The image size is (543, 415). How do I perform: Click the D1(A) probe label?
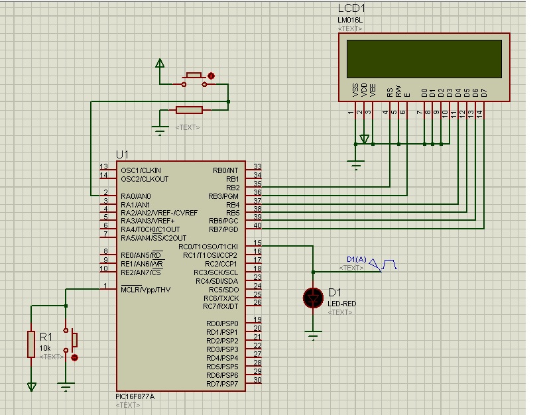click(356, 259)
